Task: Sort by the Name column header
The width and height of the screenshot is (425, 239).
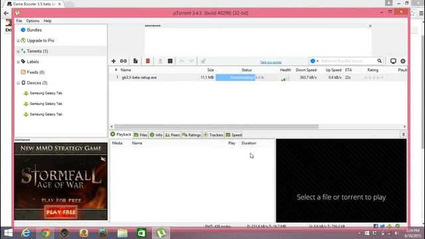Action: coord(126,70)
